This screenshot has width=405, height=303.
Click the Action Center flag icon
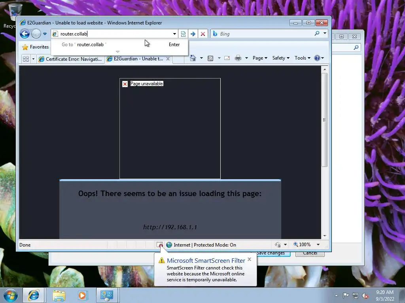pyautogui.click(x=346, y=295)
